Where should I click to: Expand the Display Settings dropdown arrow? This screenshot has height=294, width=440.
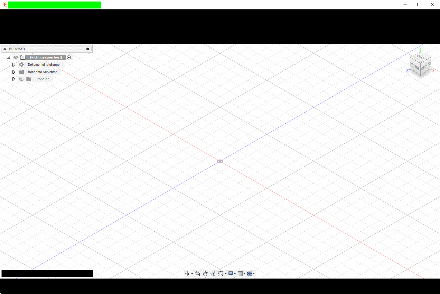(235, 274)
